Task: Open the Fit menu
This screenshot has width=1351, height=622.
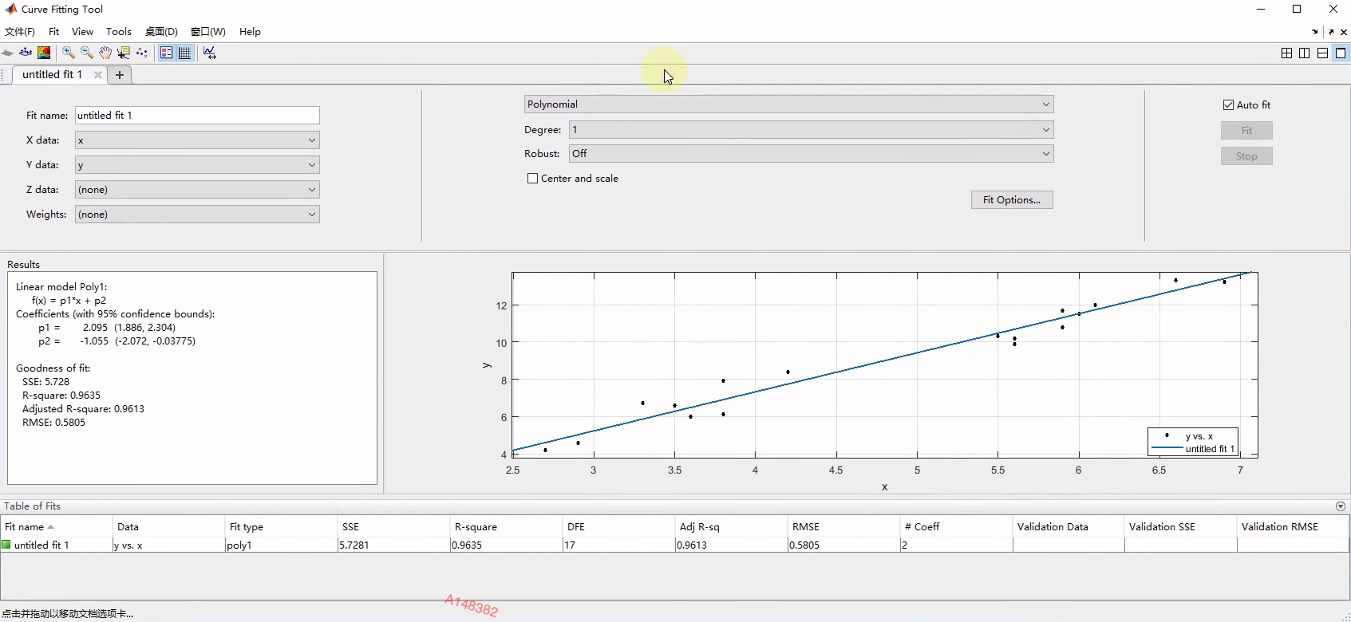Action: pyautogui.click(x=54, y=32)
